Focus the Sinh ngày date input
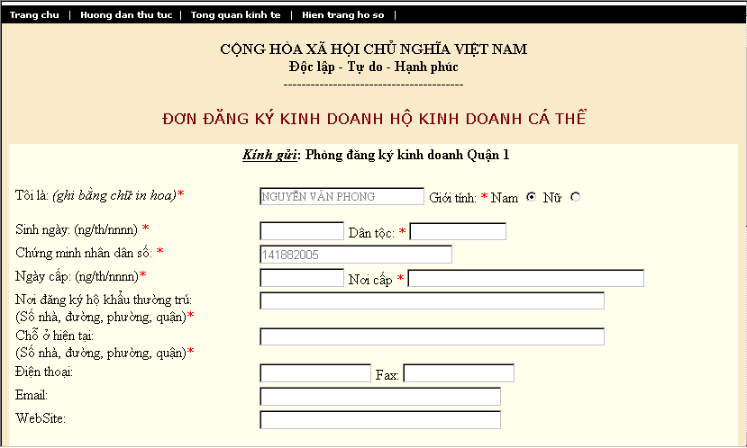 [302, 231]
